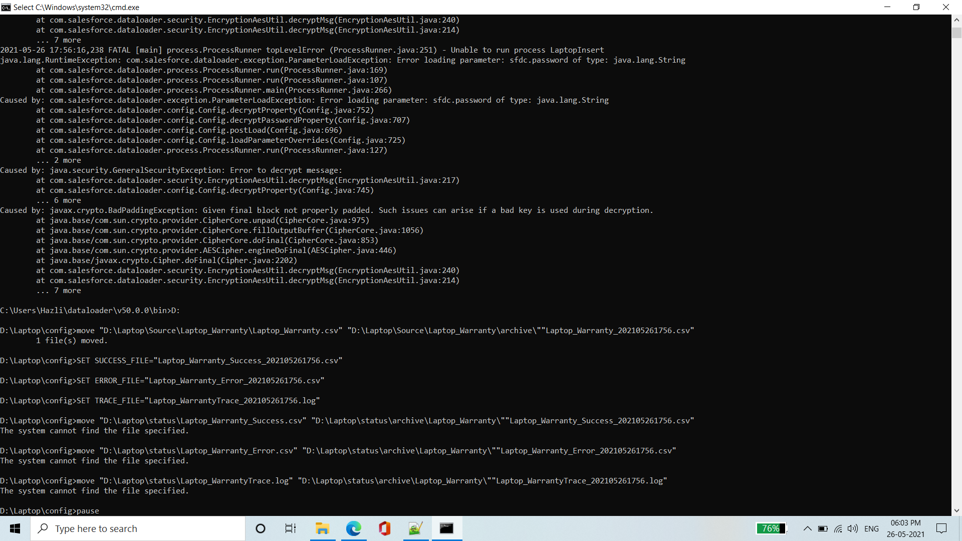The height and width of the screenshot is (541, 962).
Task: Open the calendar flyout from the clock
Action: 905,527
